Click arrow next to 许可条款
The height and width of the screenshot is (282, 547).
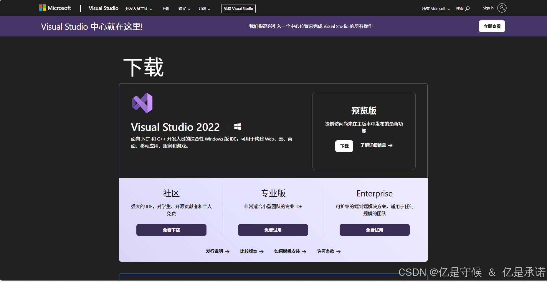338,251
